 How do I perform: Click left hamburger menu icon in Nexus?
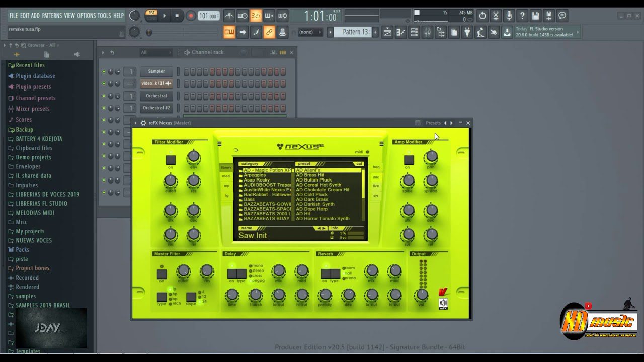pos(219,144)
